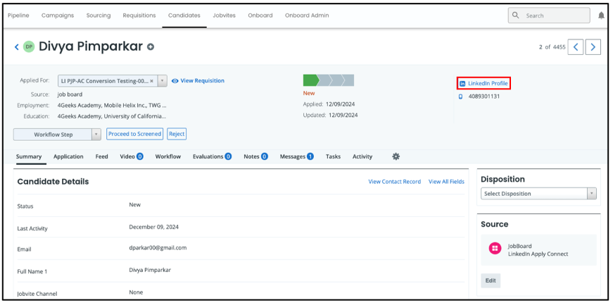Click the DP avatar circle
The width and height of the screenshot is (613, 303).
point(29,47)
